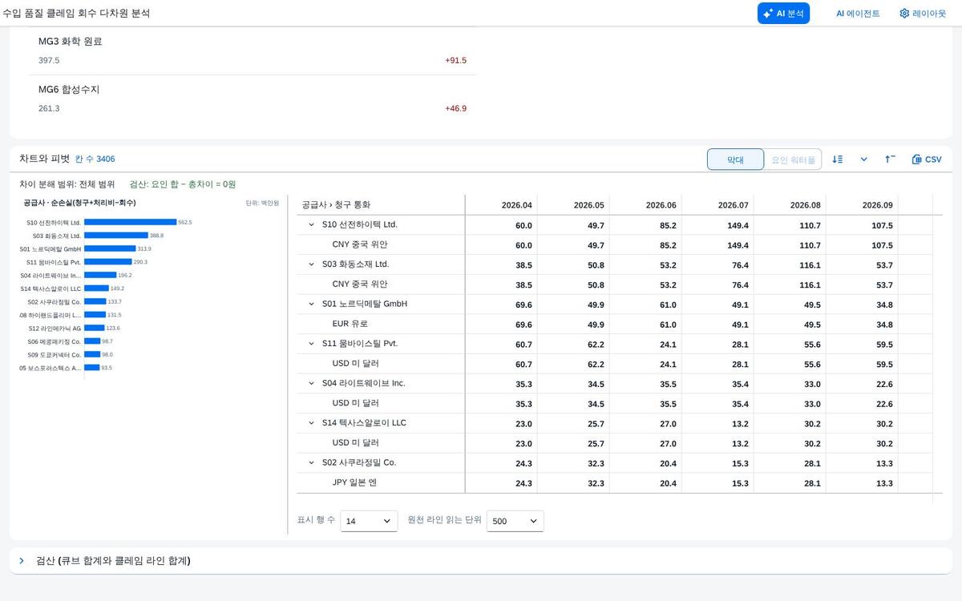This screenshot has height=601, width=962.
Task: Click the AI 분석 sparkle button
Action: click(x=783, y=14)
